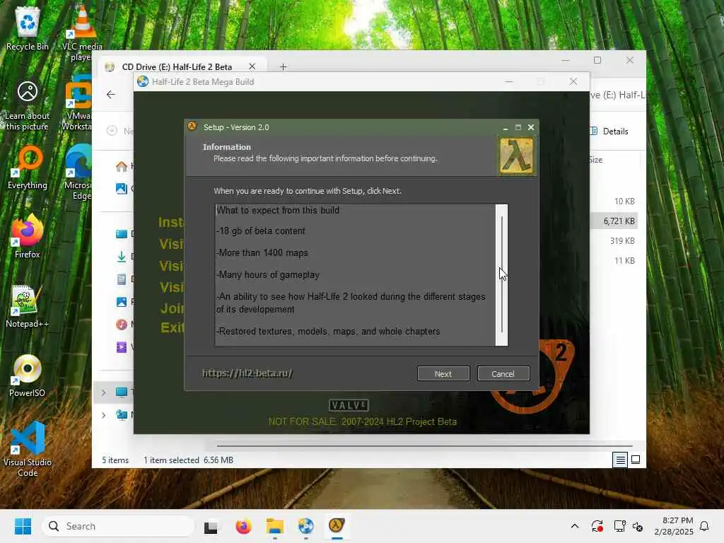Click the Documents icon in Explorer sidebar
724x543 pixels.
pyautogui.click(x=122, y=279)
